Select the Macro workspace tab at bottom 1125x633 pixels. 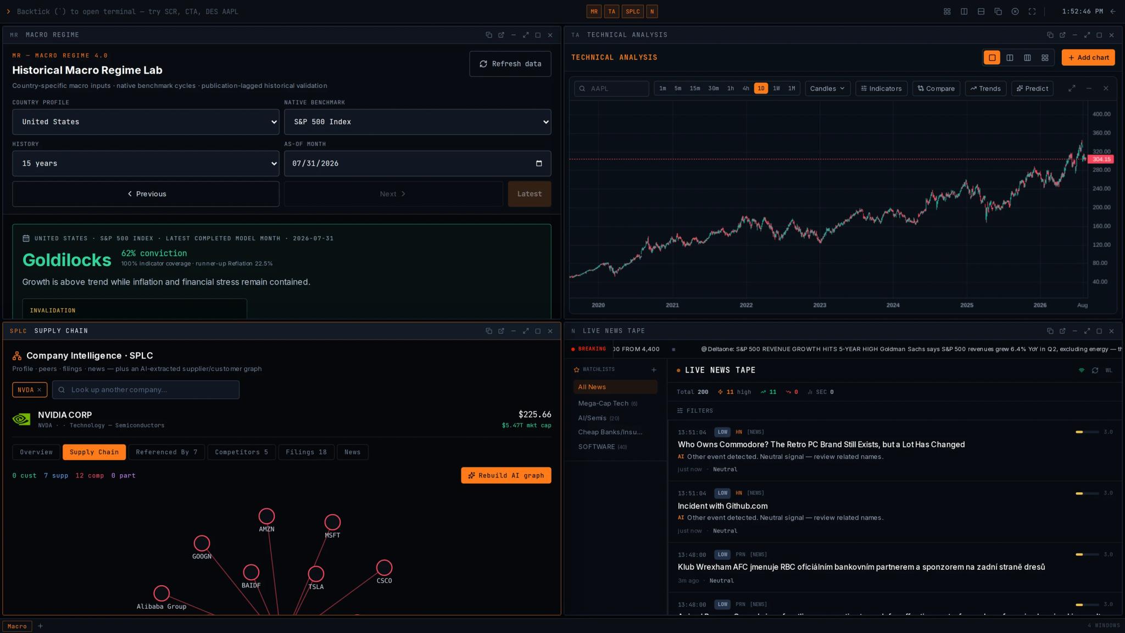tap(17, 626)
